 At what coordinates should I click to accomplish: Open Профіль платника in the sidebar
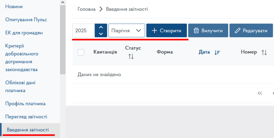(25, 104)
